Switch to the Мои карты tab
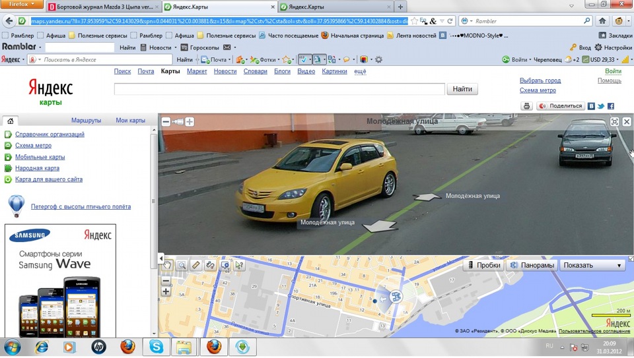Viewport: 634px width, 358px height. 130,121
